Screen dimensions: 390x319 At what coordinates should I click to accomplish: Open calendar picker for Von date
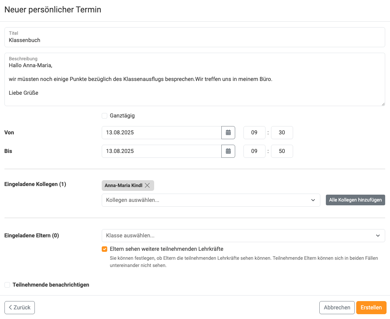[x=228, y=133]
